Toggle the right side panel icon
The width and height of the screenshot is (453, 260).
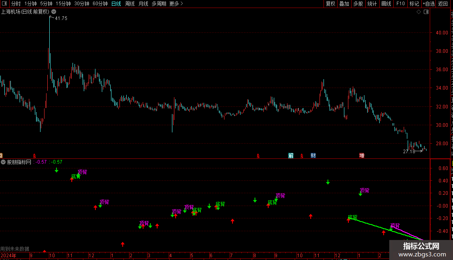tap(426, 12)
